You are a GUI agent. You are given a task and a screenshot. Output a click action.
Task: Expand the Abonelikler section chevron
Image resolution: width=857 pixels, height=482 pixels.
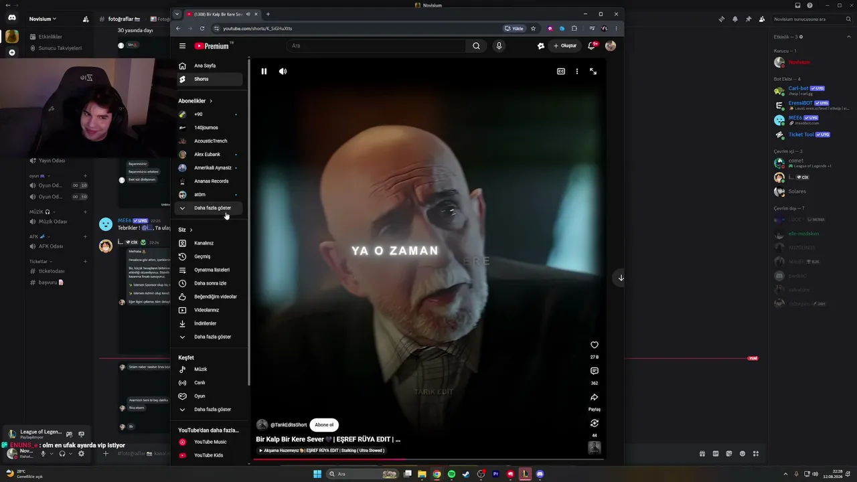point(211,101)
